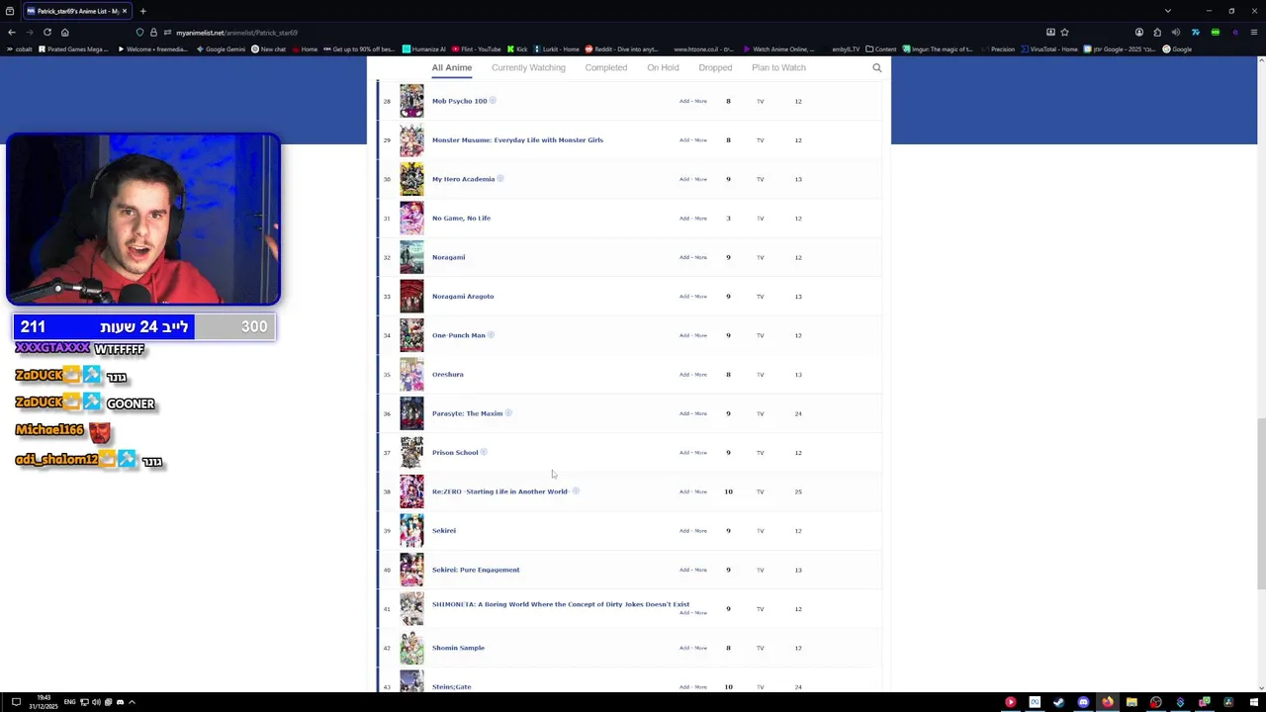Go back using the browser back arrow
This screenshot has width=1266, height=712.
coord(12,33)
